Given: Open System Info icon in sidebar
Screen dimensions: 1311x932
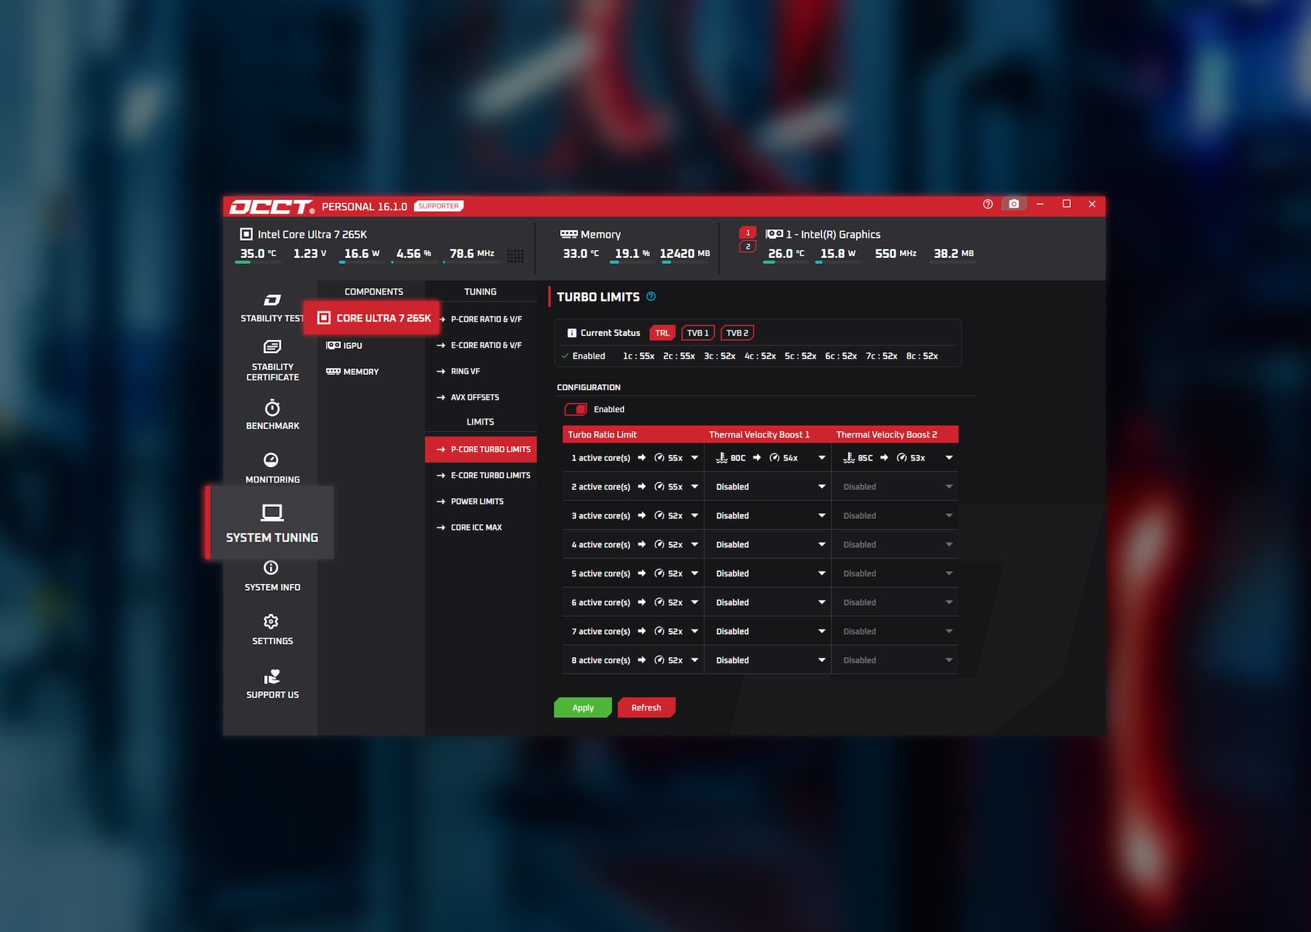Looking at the screenshot, I should click(271, 568).
